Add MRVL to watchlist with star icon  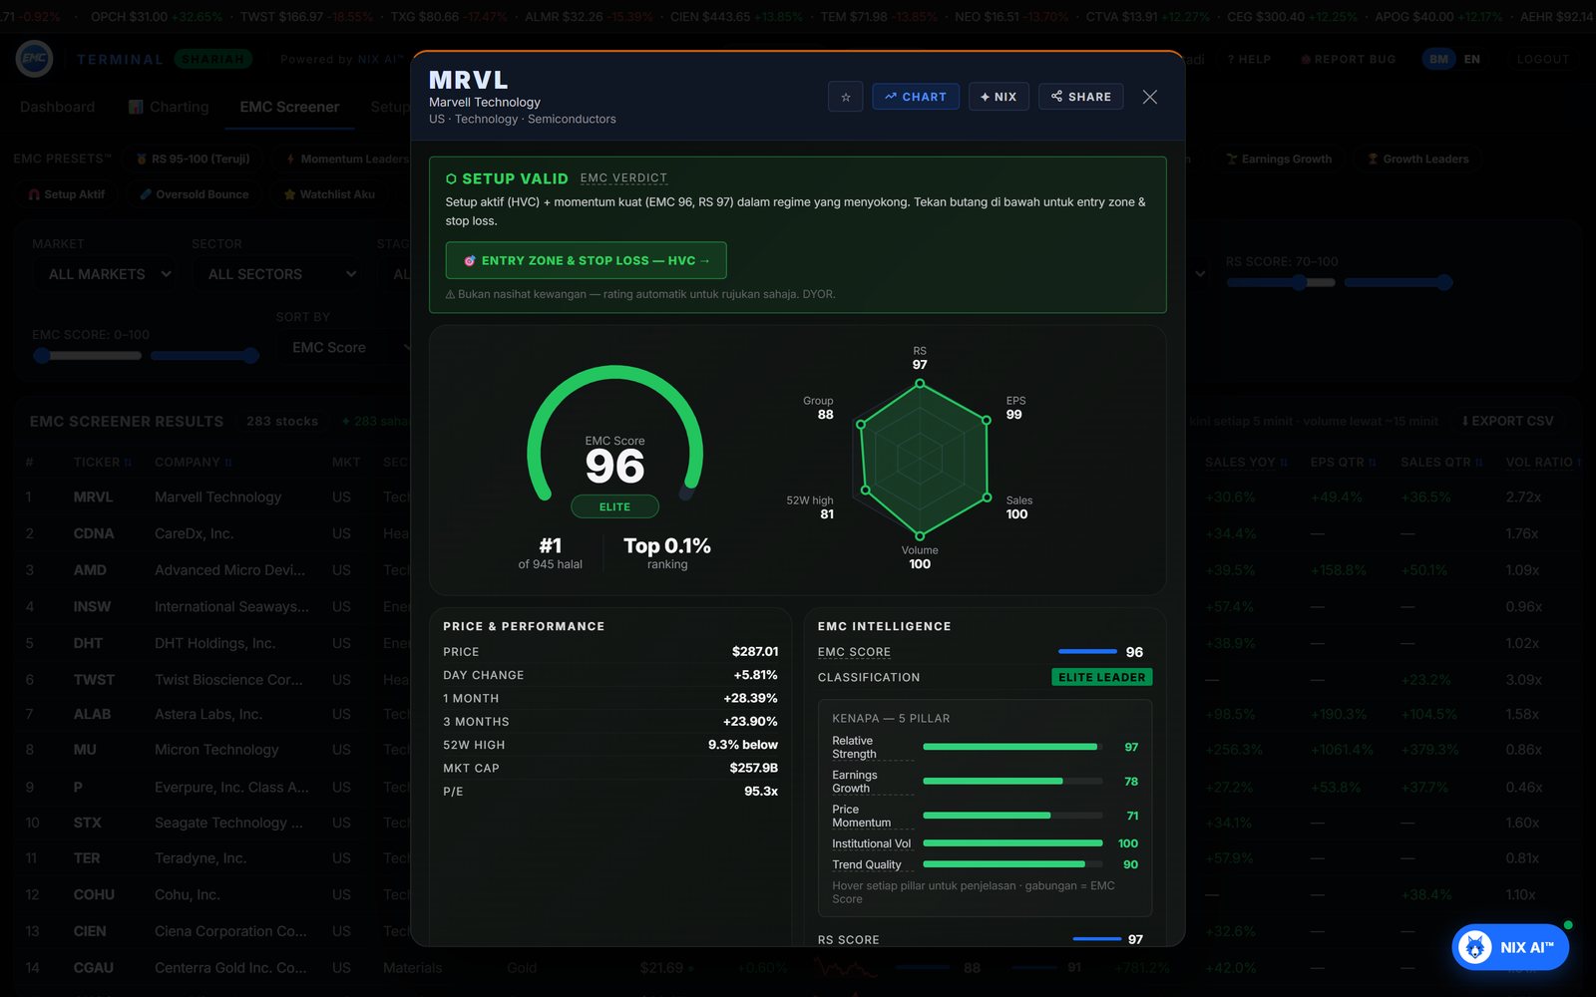(845, 97)
